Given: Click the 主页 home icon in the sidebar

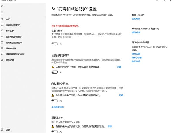Looking at the screenshot, I should pos(2,20).
